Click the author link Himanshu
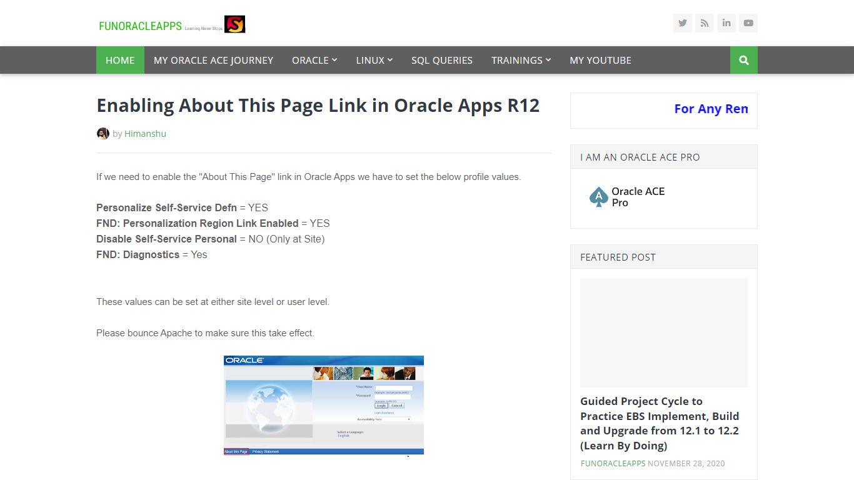The width and height of the screenshot is (854, 480). click(145, 134)
